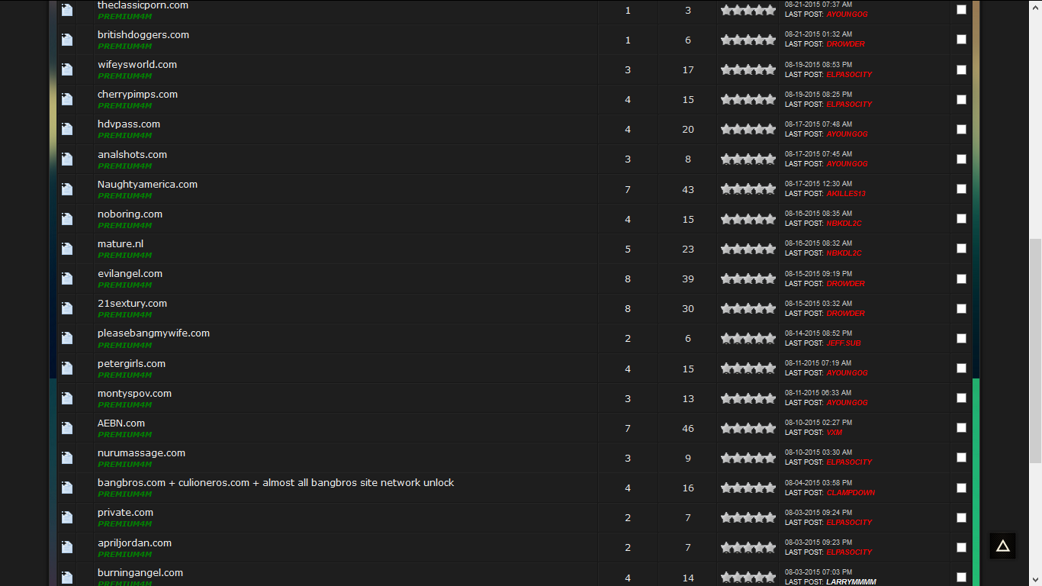
Task: Click the date 08-14-2015 08:52 PM
Action: [x=818, y=333]
